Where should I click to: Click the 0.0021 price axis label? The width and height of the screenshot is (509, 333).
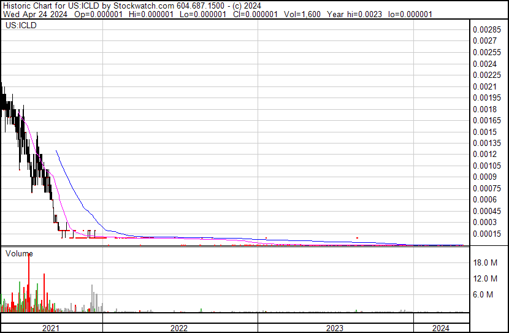(484, 86)
